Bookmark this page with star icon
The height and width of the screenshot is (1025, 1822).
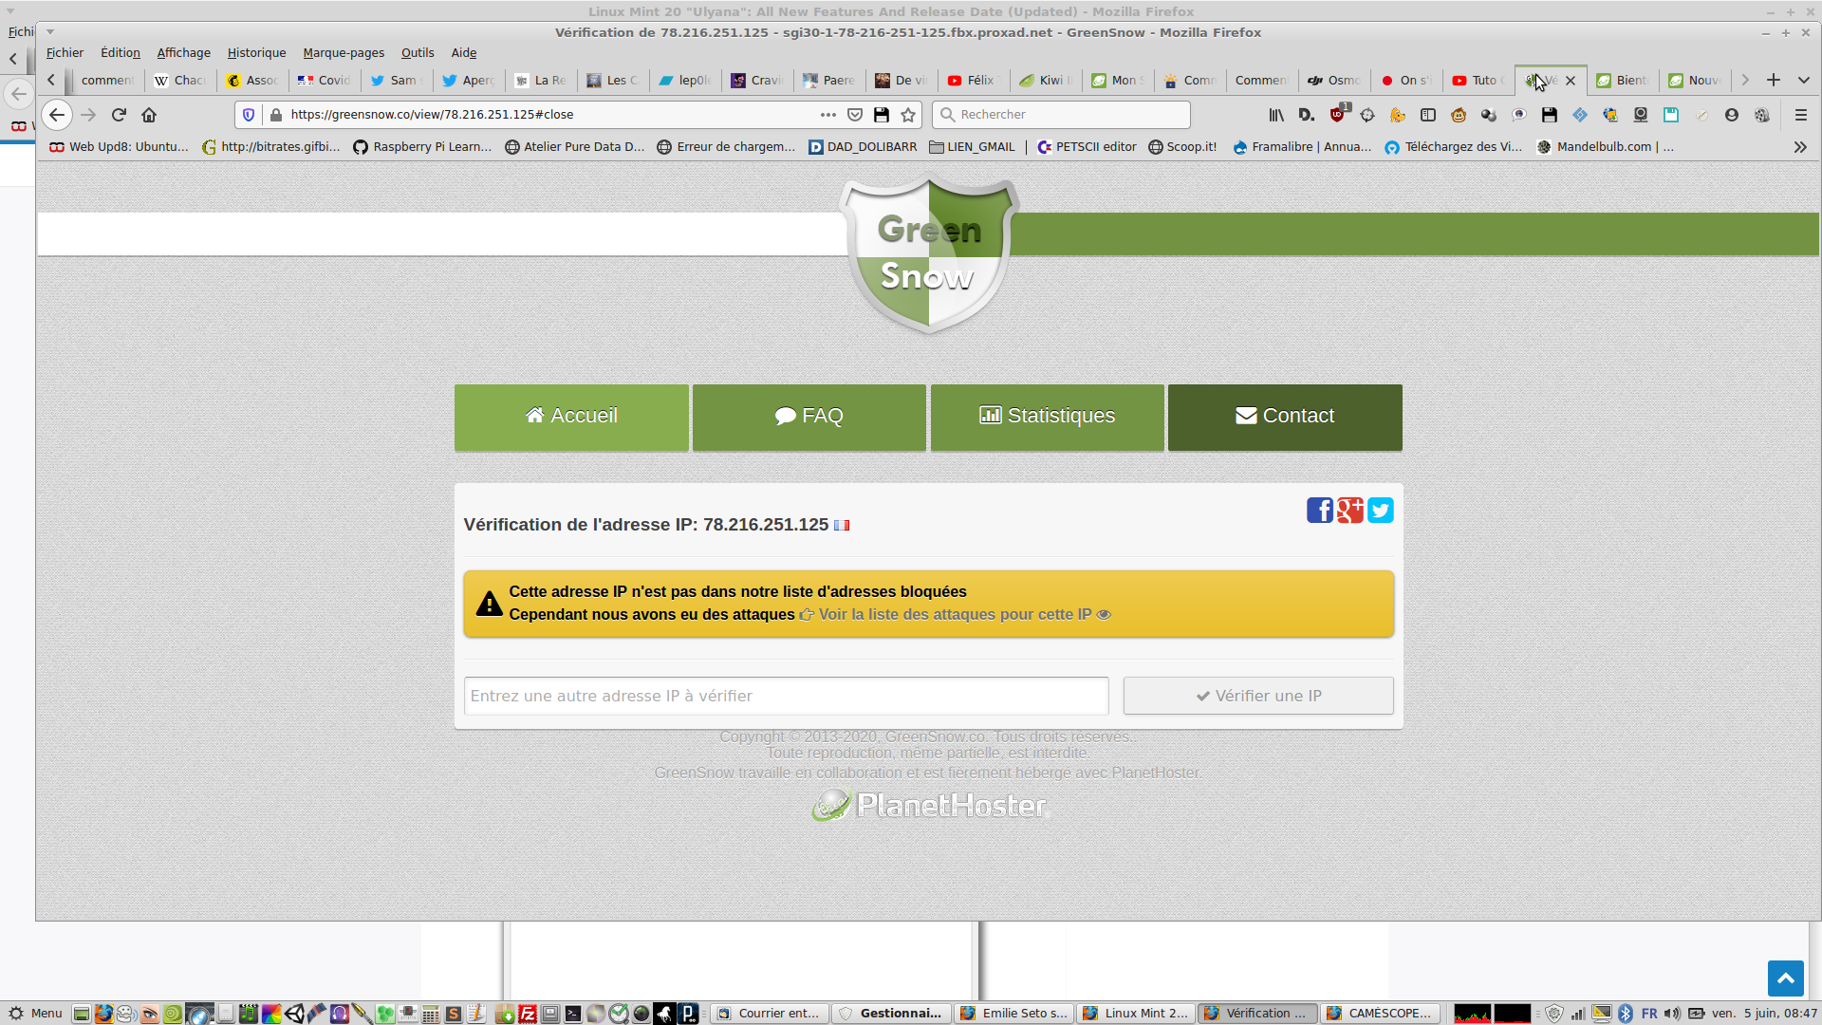click(x=908, y=115)
